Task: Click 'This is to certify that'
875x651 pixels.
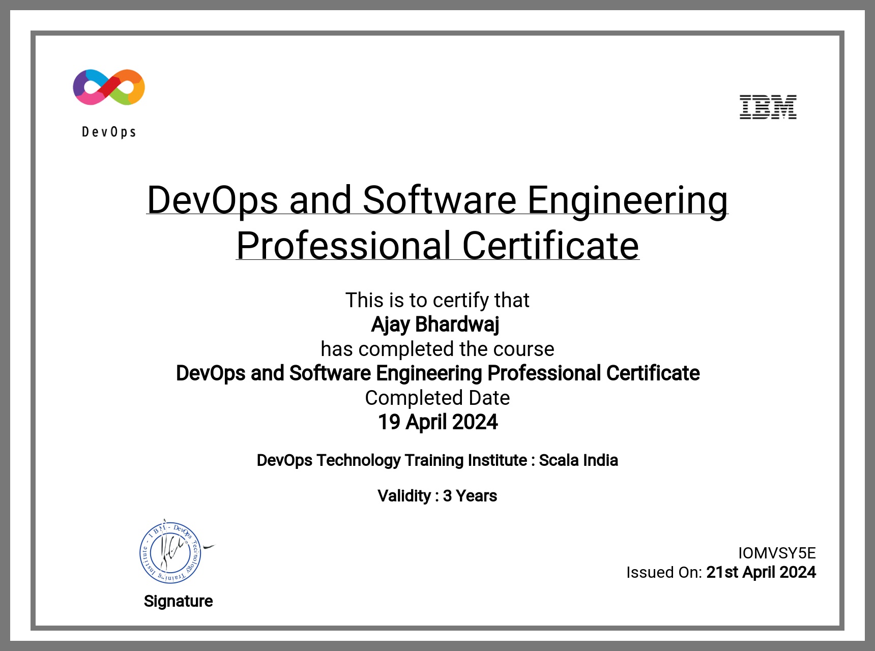Action: point(437,300)
